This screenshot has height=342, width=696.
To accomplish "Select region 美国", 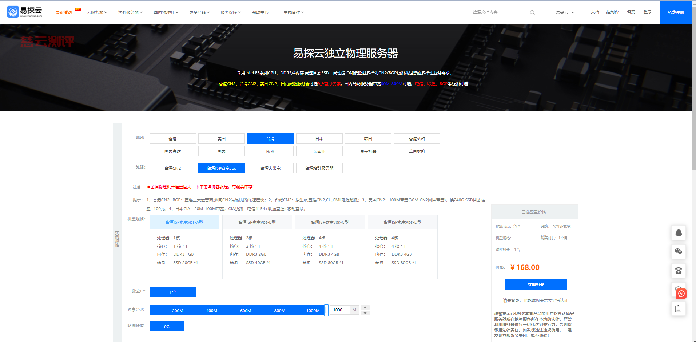I will click(222, 138).
